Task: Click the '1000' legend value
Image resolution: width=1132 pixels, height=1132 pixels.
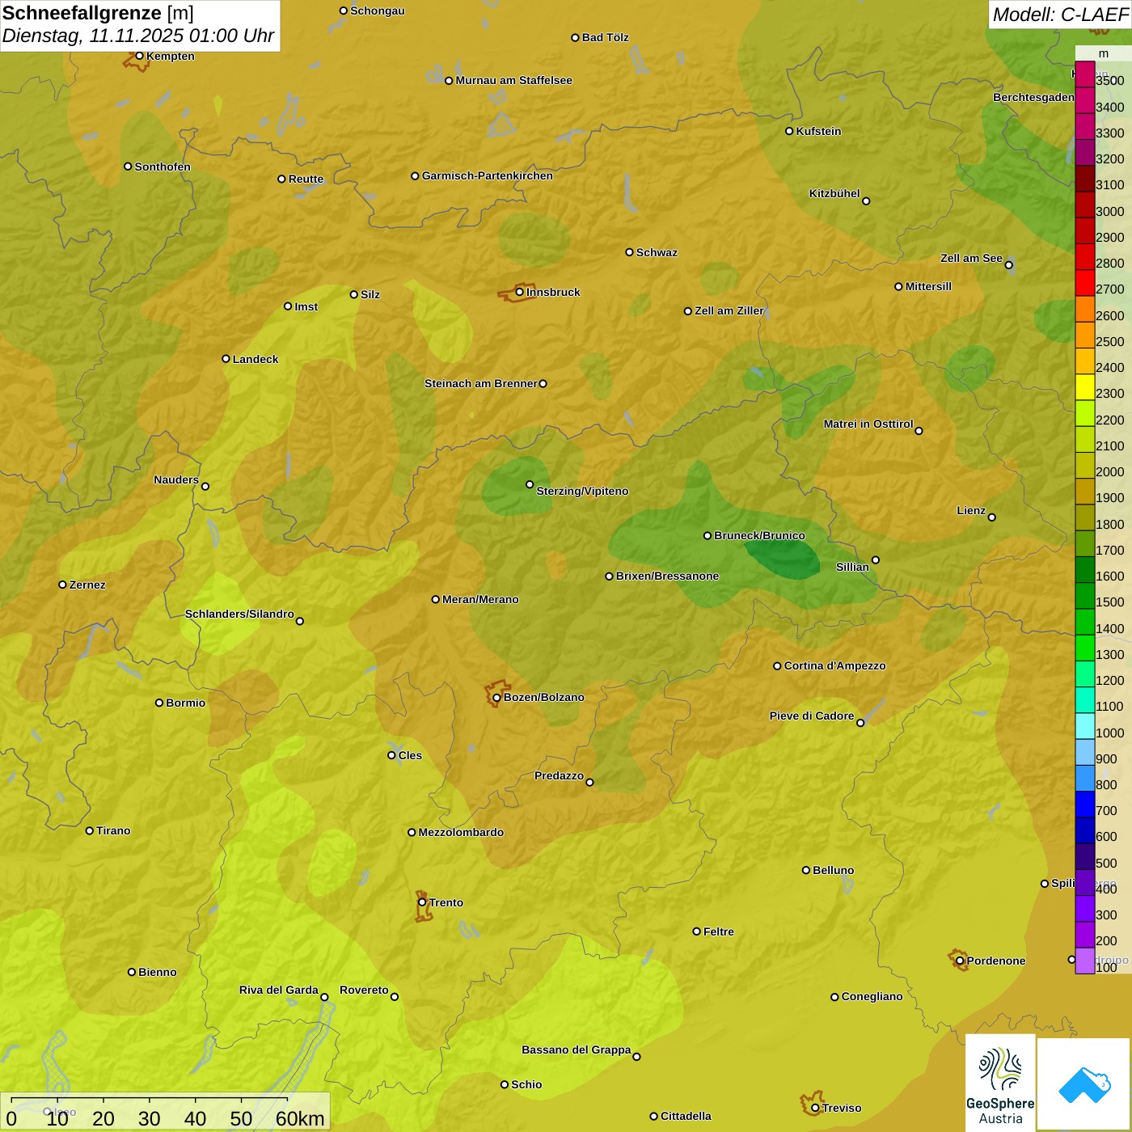Action: pos(1109,733)
